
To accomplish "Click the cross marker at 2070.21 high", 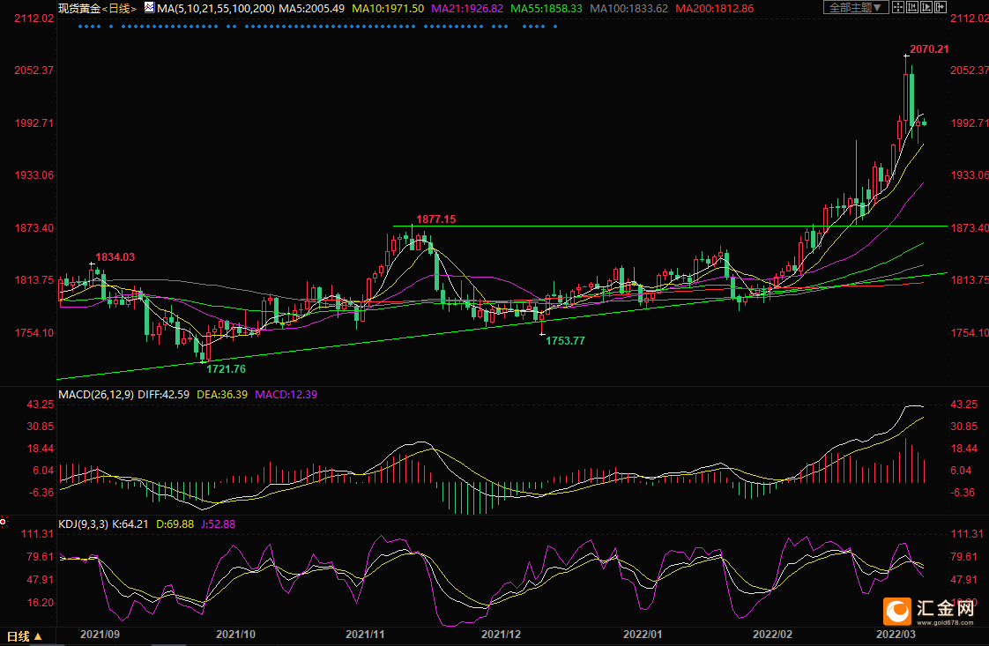I will (x=905, y=56).
